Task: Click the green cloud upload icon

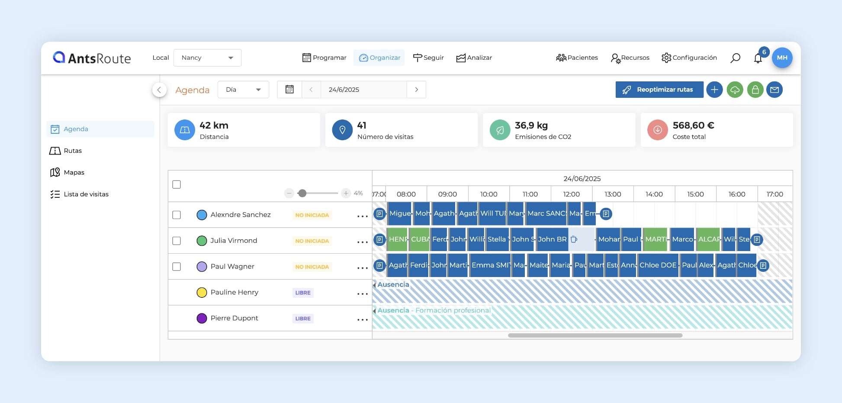Action: point(735,90)
